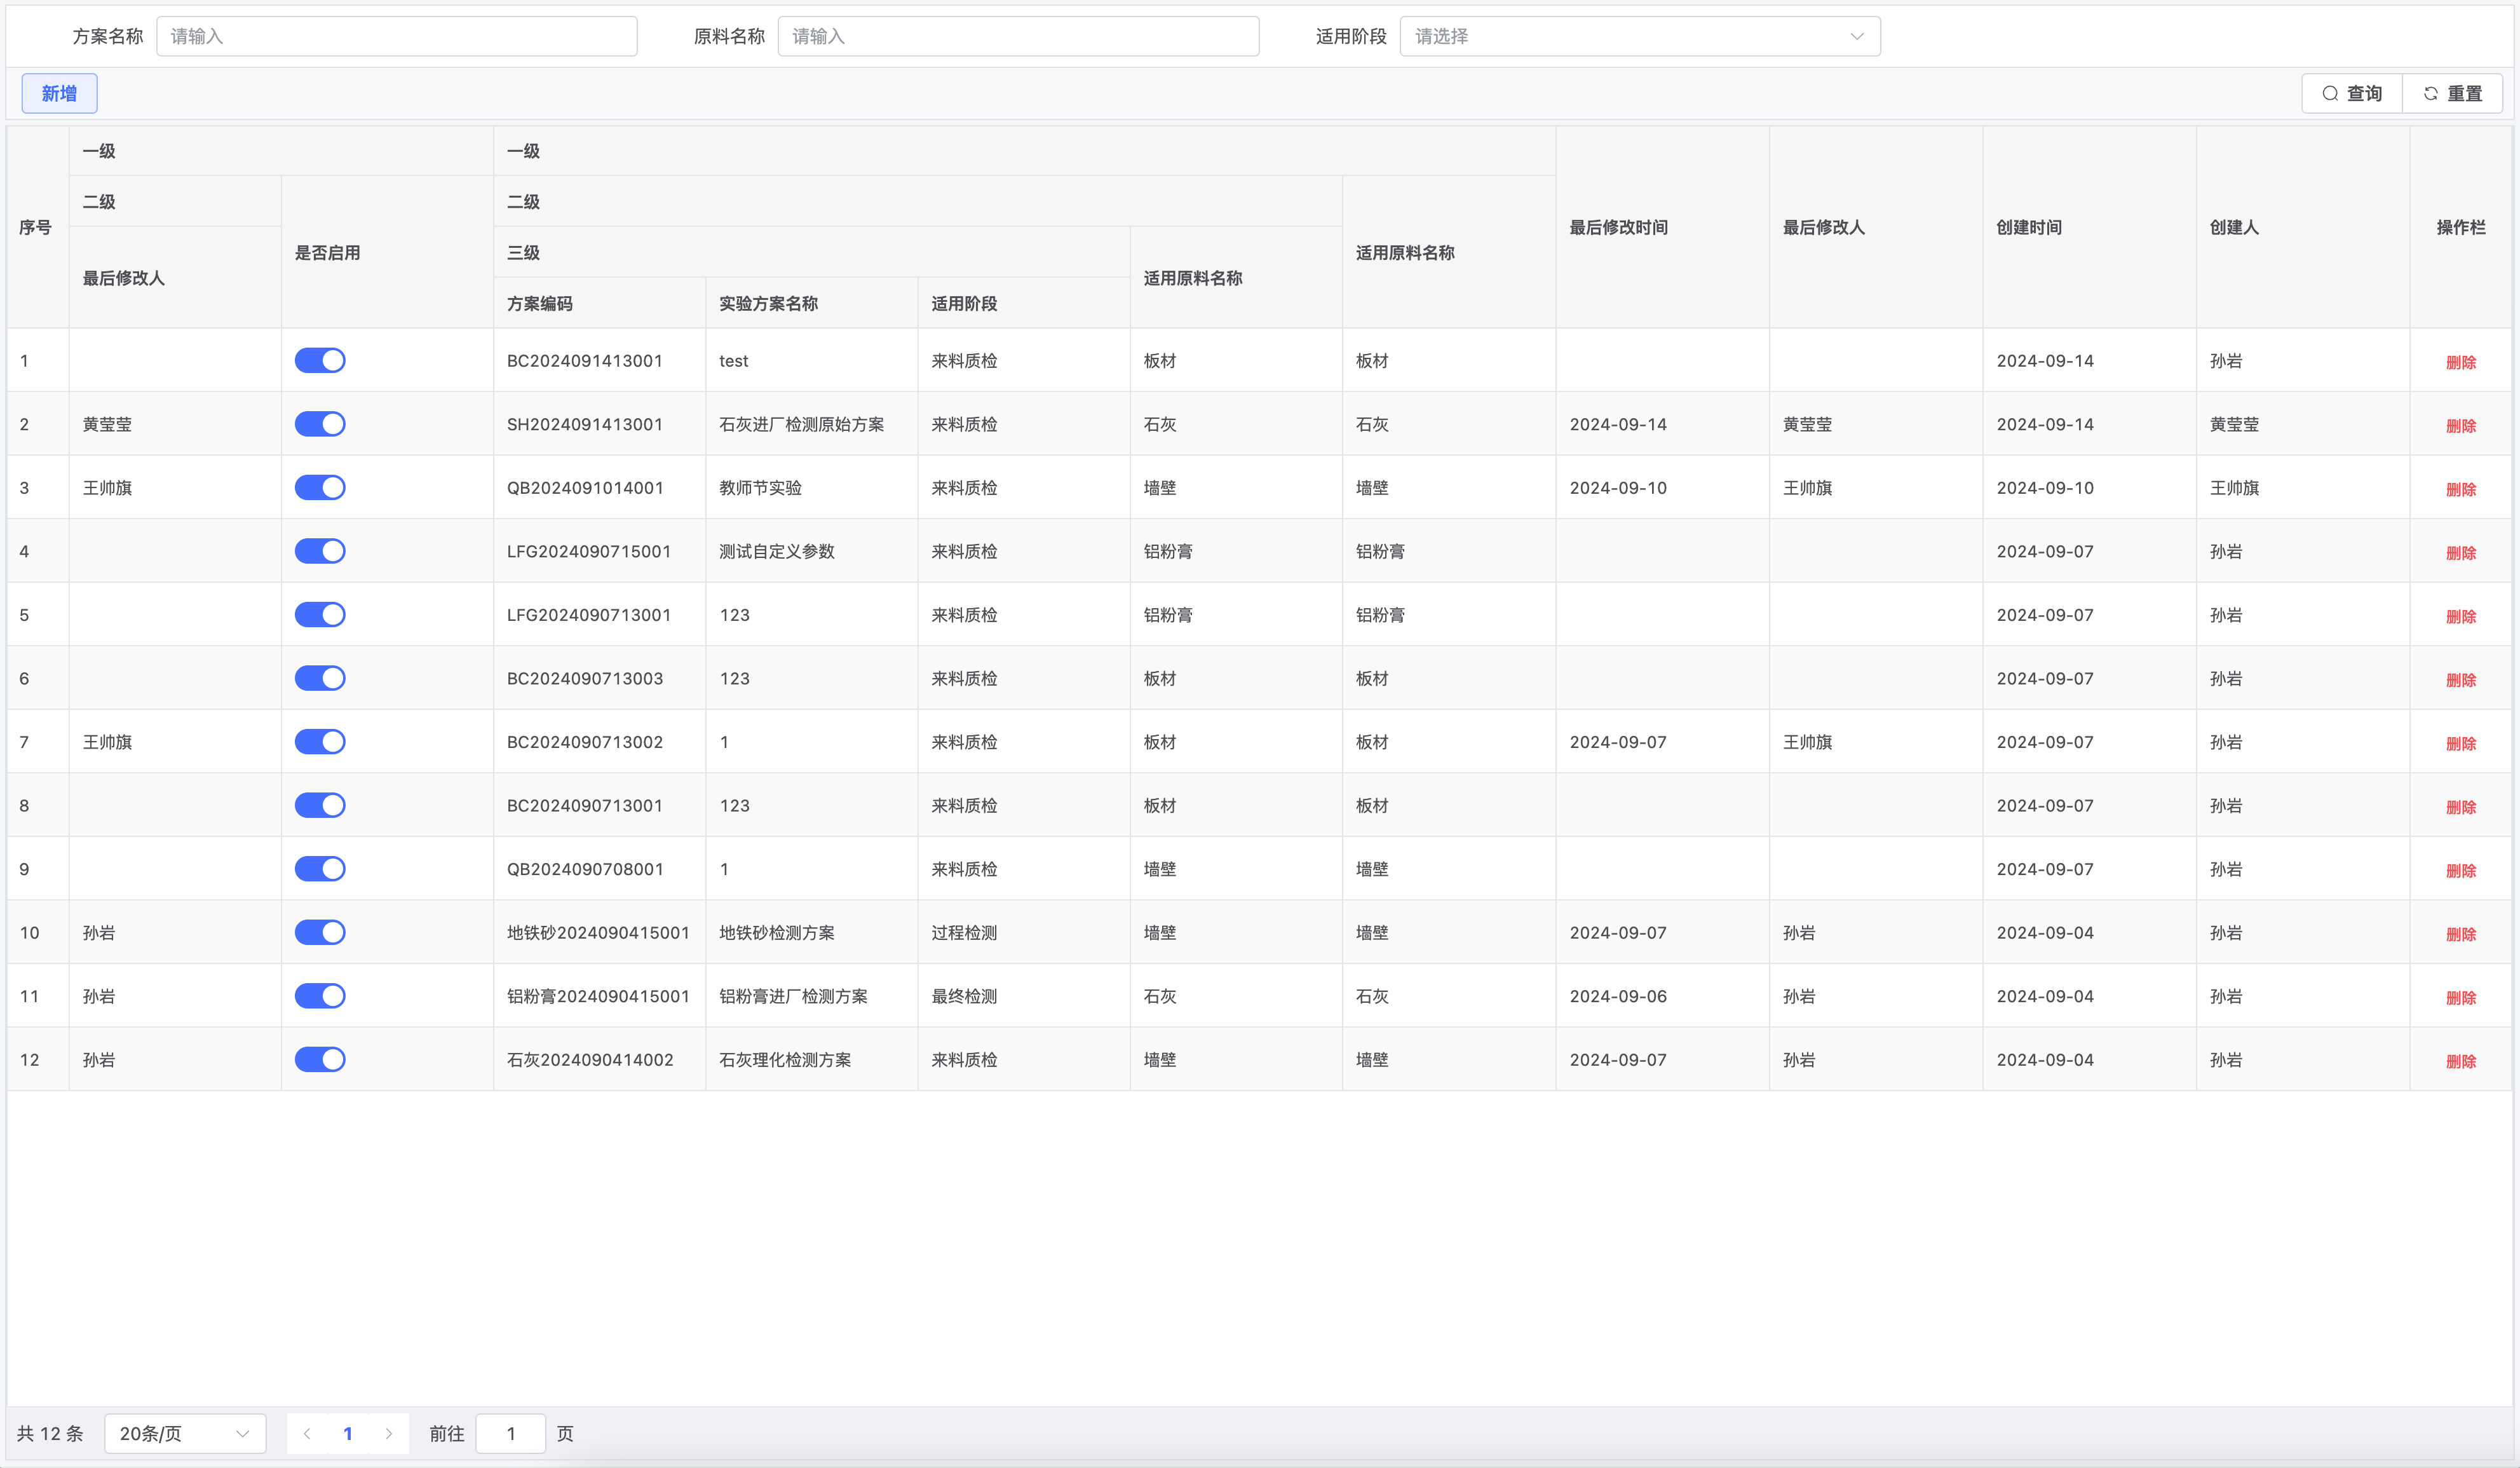Delete row 7 with code BC2024090713002

click(2461, 743)
